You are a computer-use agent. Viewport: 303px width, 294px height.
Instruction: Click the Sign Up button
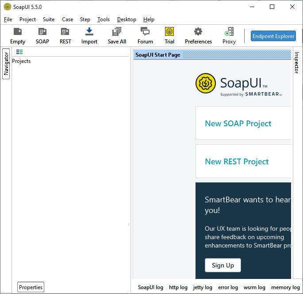[223, 265]
